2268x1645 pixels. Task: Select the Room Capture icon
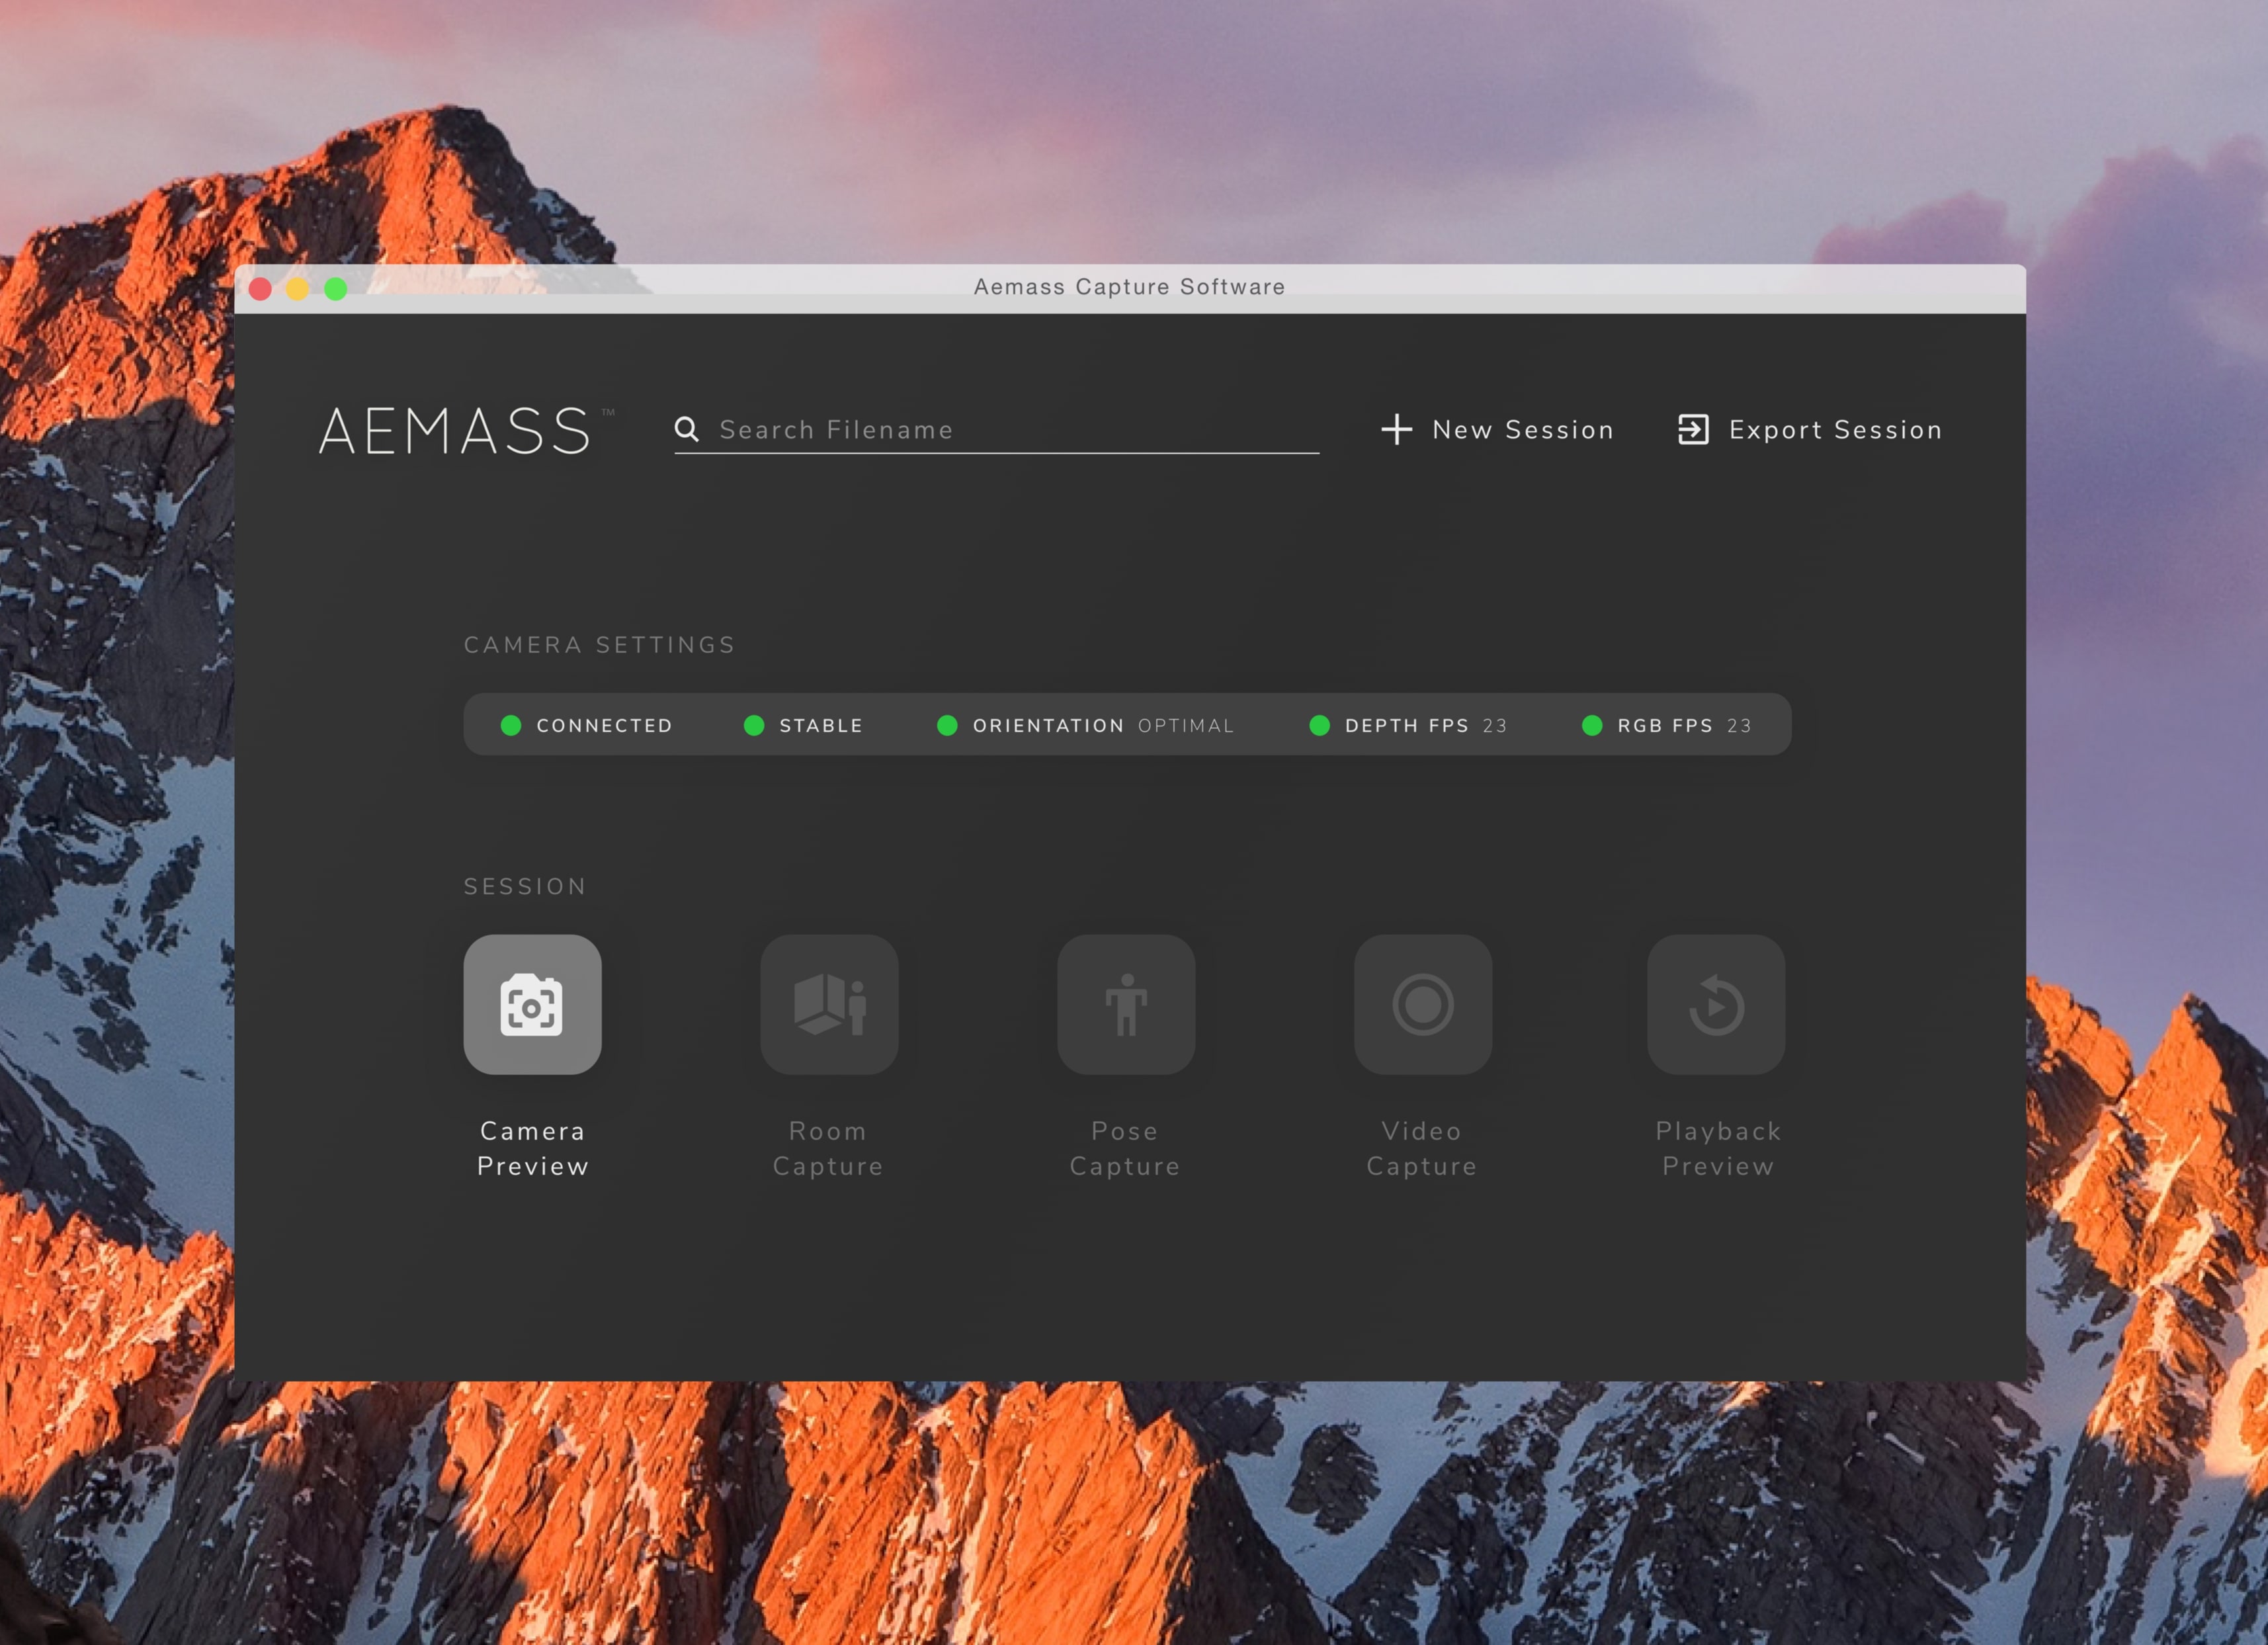click(829, 1004)
